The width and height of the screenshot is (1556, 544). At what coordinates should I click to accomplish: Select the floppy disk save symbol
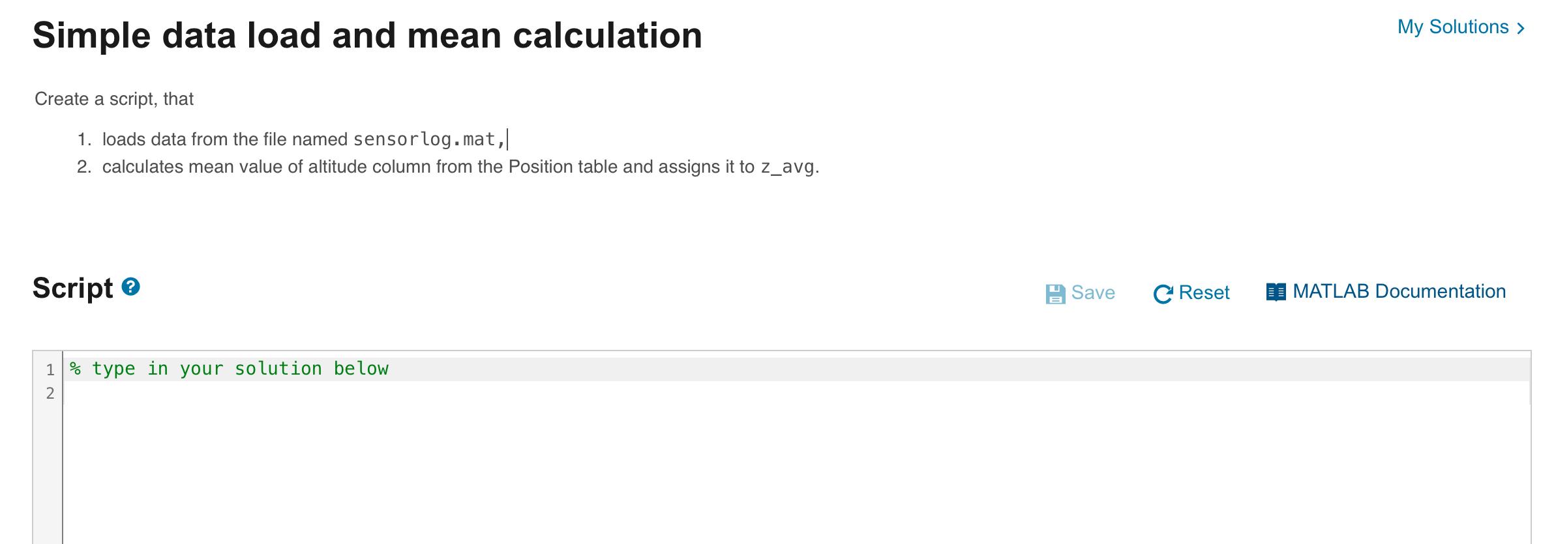[x=1055, y=293]
